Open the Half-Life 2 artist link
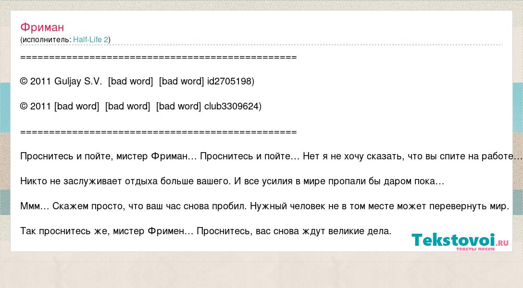Viewport: 523px width, 288px height. [91, 40]
